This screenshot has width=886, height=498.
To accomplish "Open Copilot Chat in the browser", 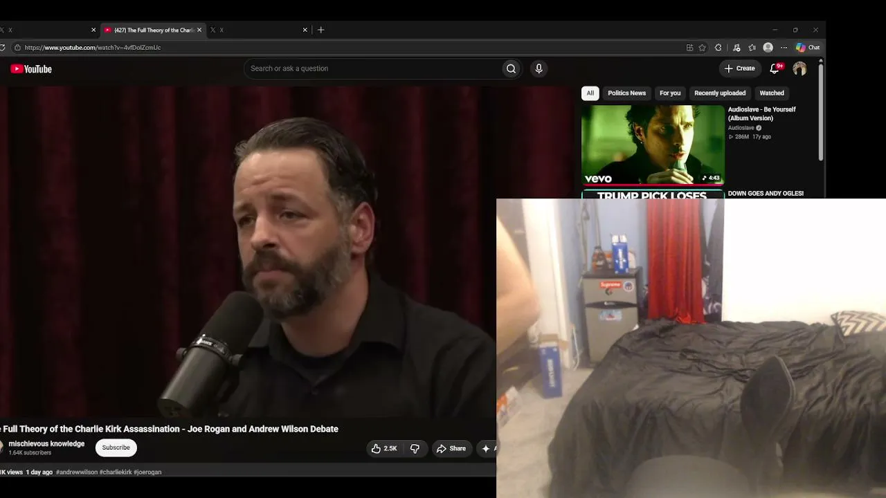I will tap(808, 48).
